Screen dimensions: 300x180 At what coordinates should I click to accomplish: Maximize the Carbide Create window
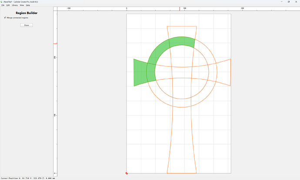point(289,2)
